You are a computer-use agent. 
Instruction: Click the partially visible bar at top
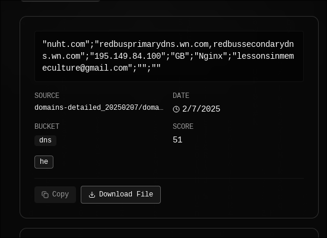click(61, 1)
